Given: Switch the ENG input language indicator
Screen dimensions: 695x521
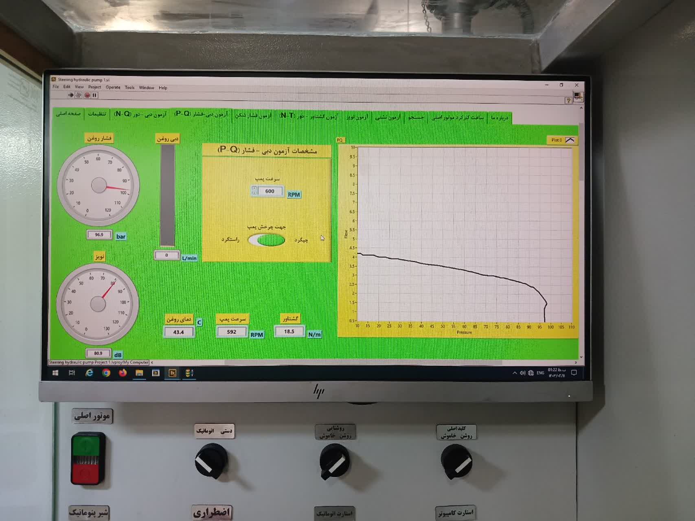Looking at the screenshot, I should coord(540,373).
